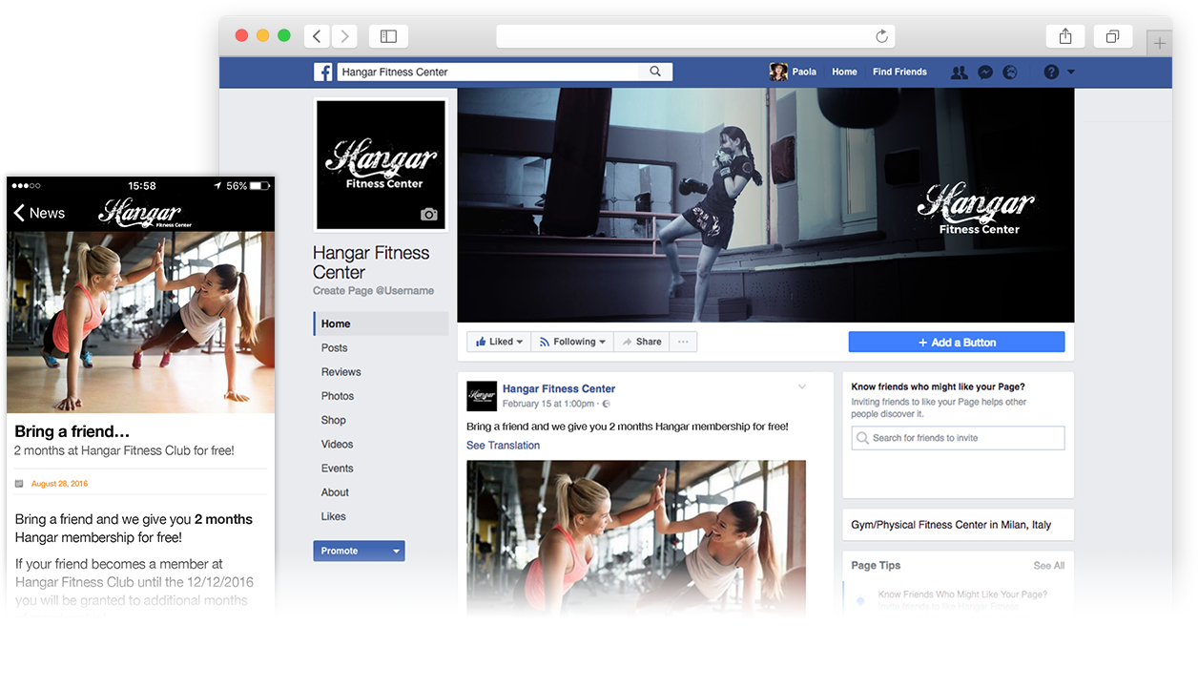The width and height of the screenshot is (1198, 688).
Task: Click Hangar Fitness Center post author link
Action: (559, 388)
